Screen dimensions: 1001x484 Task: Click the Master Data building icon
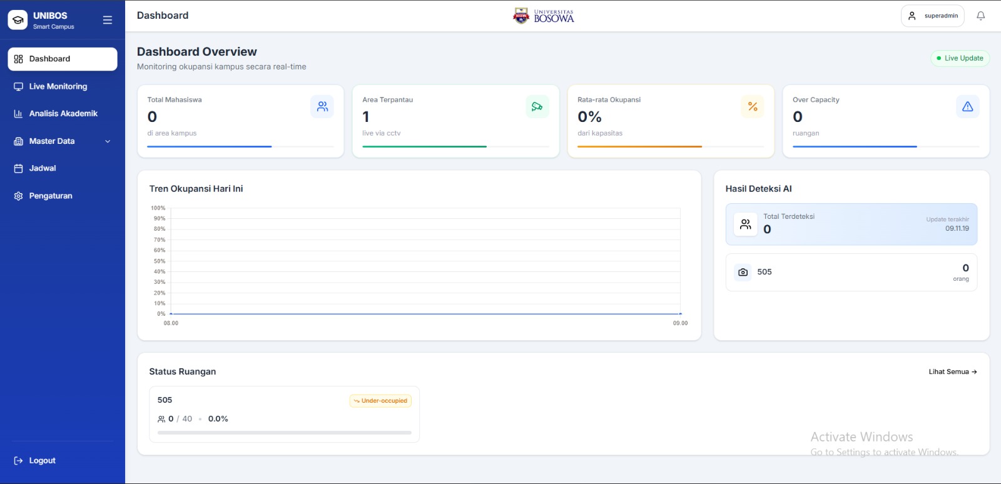click(18, 141)
